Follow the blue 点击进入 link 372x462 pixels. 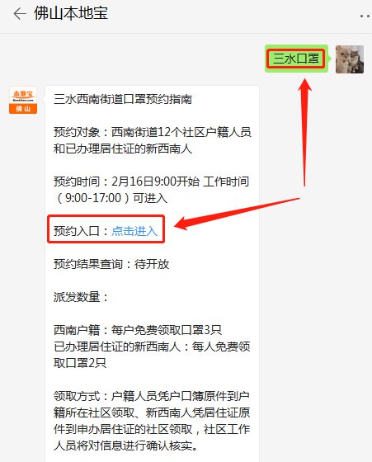point(134,231)
